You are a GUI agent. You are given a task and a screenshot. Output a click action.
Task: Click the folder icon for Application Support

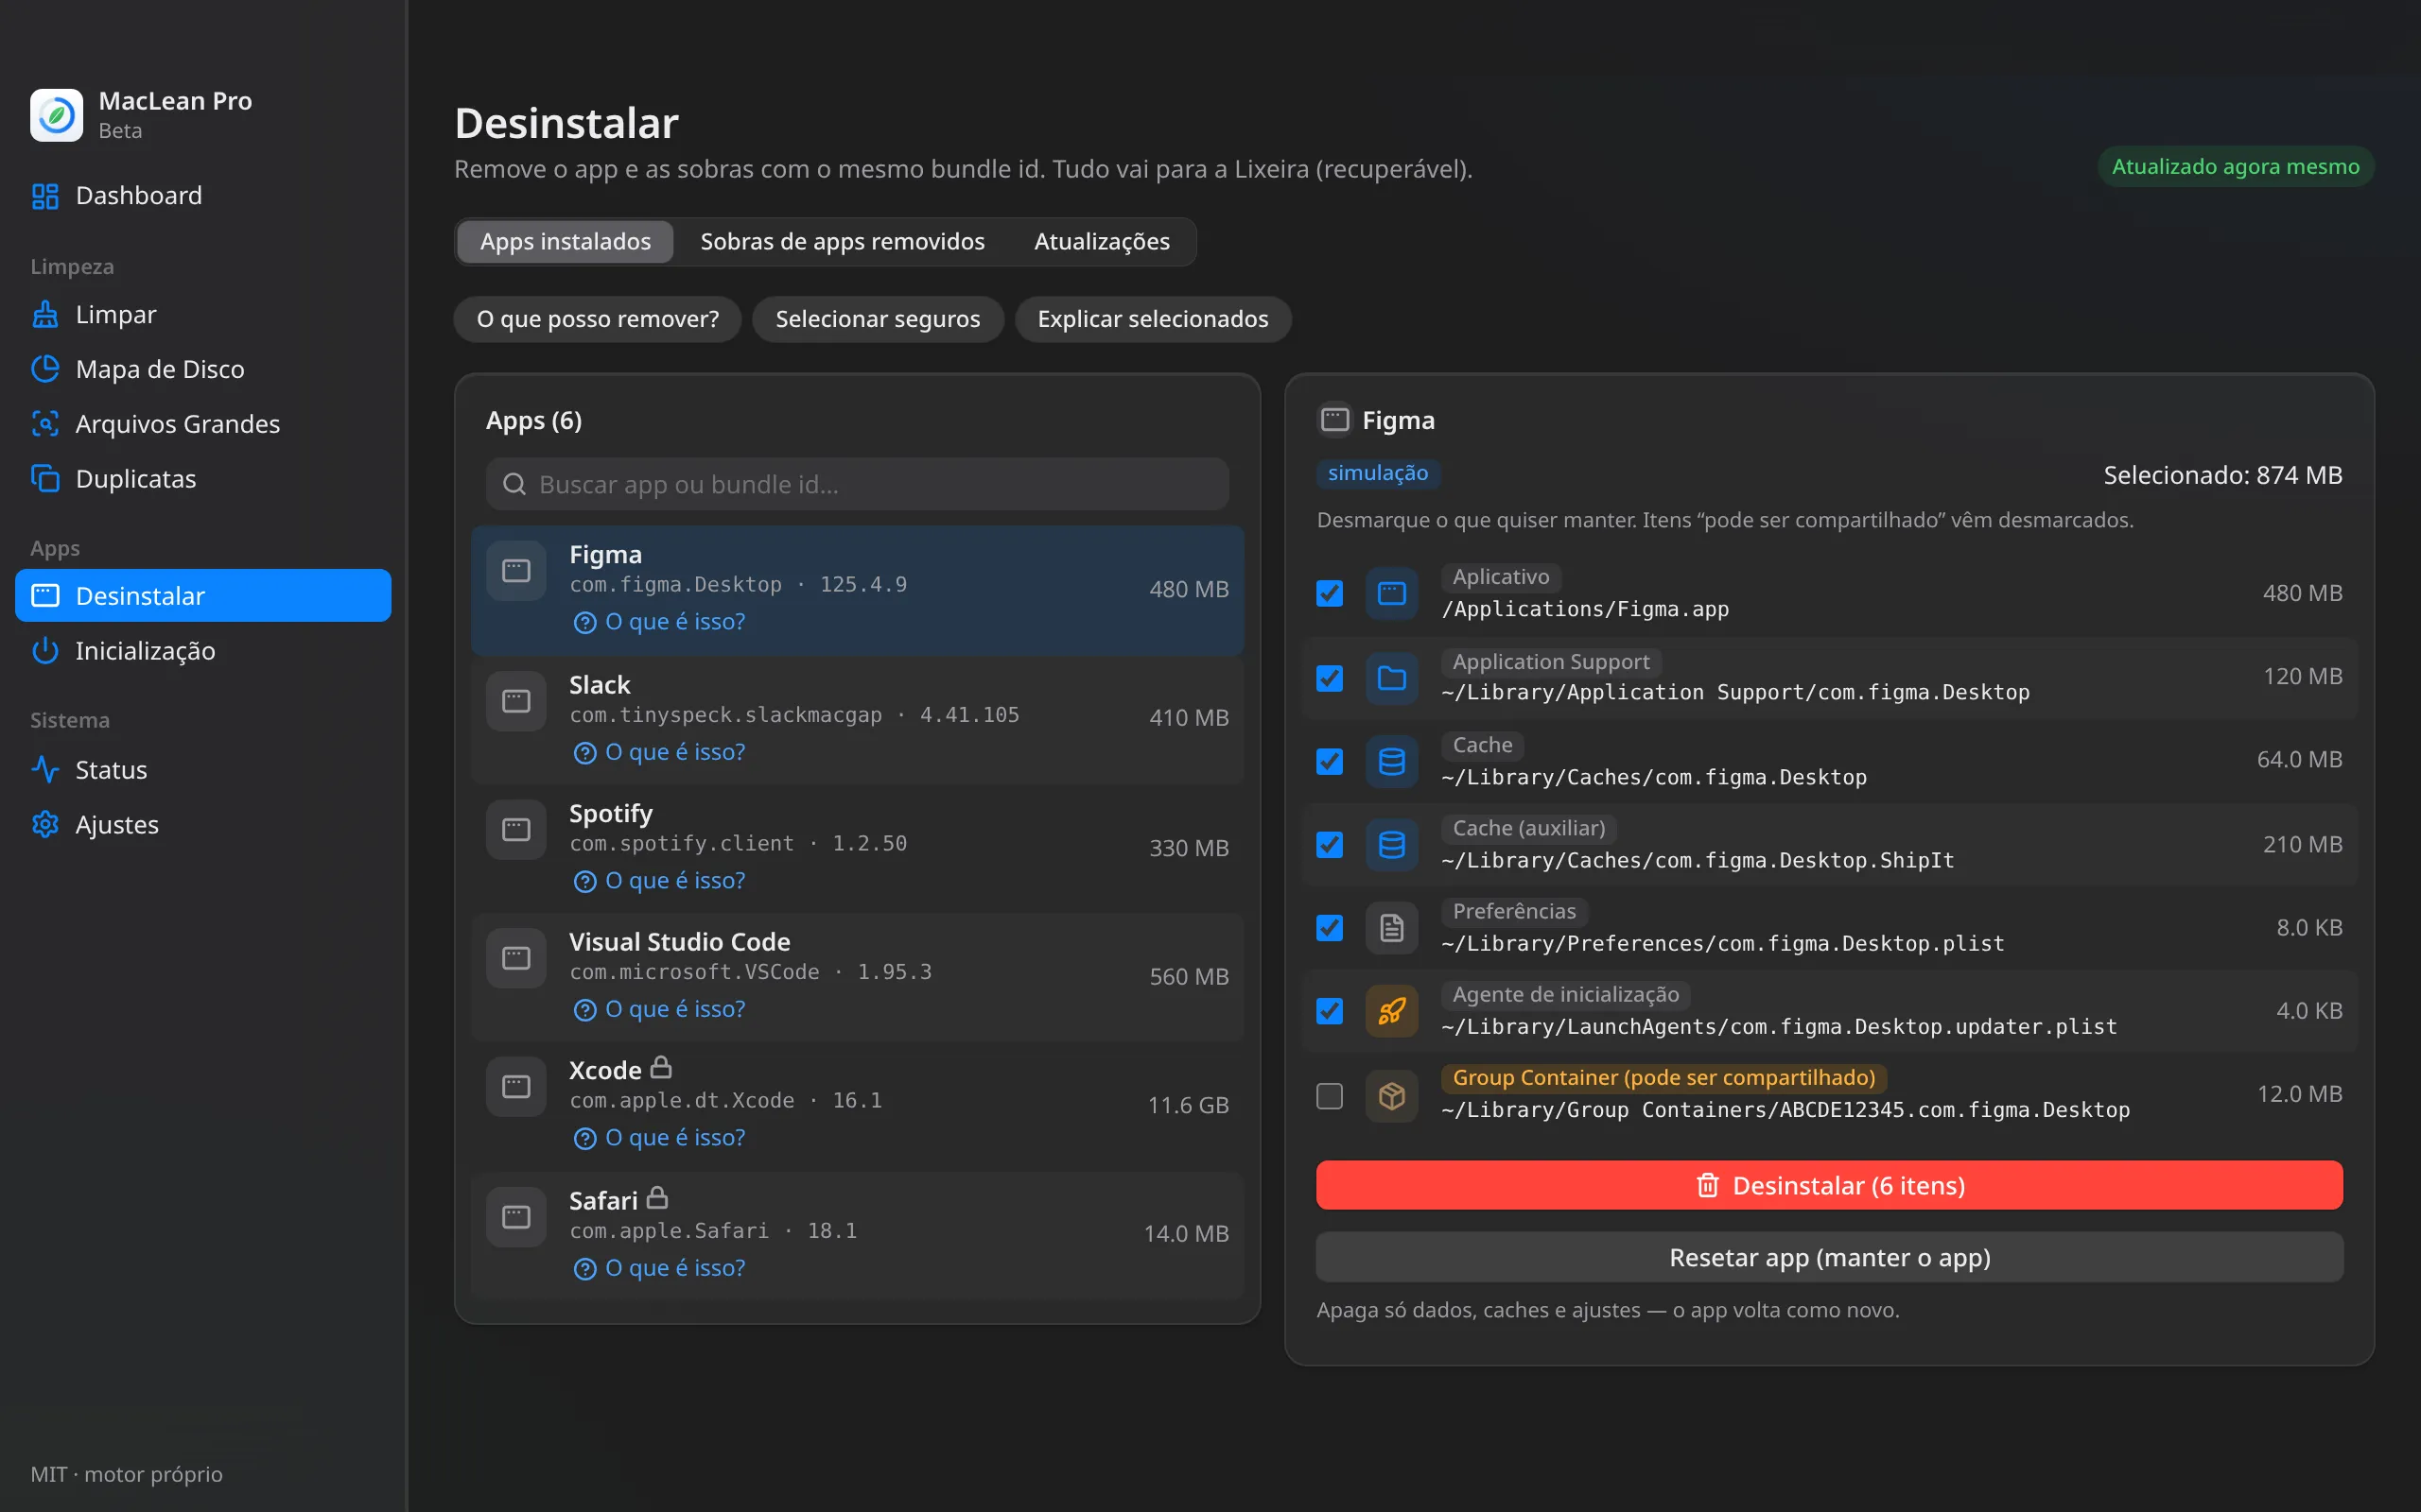coord(1391,679)
